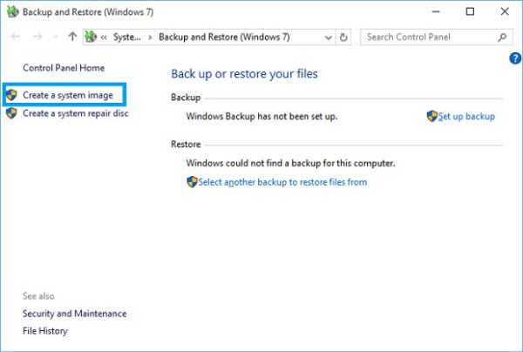Viewport: 523px width, 352px height.
Task: Click 'Windows could not find a backup' message
Action: 290,163
